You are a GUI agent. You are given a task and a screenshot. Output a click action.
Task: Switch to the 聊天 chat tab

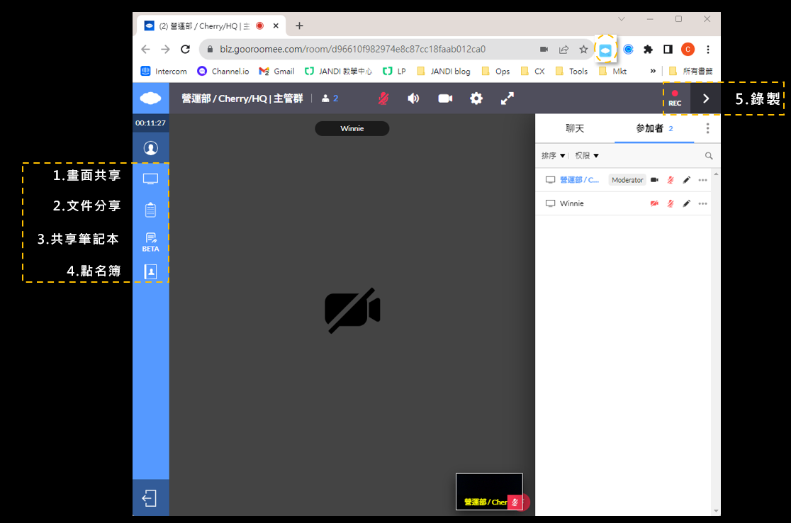(x=575, y=128)
